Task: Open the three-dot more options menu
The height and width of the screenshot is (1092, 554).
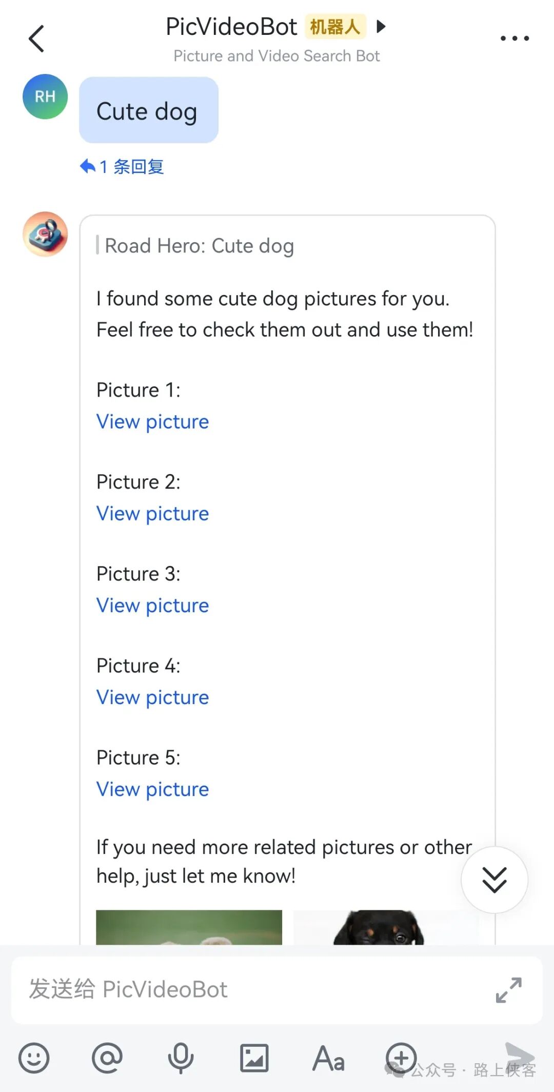Action: (515, 38)
